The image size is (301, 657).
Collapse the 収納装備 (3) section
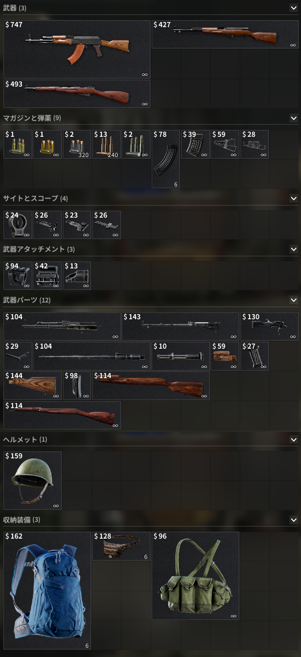(x=294, y=520)
